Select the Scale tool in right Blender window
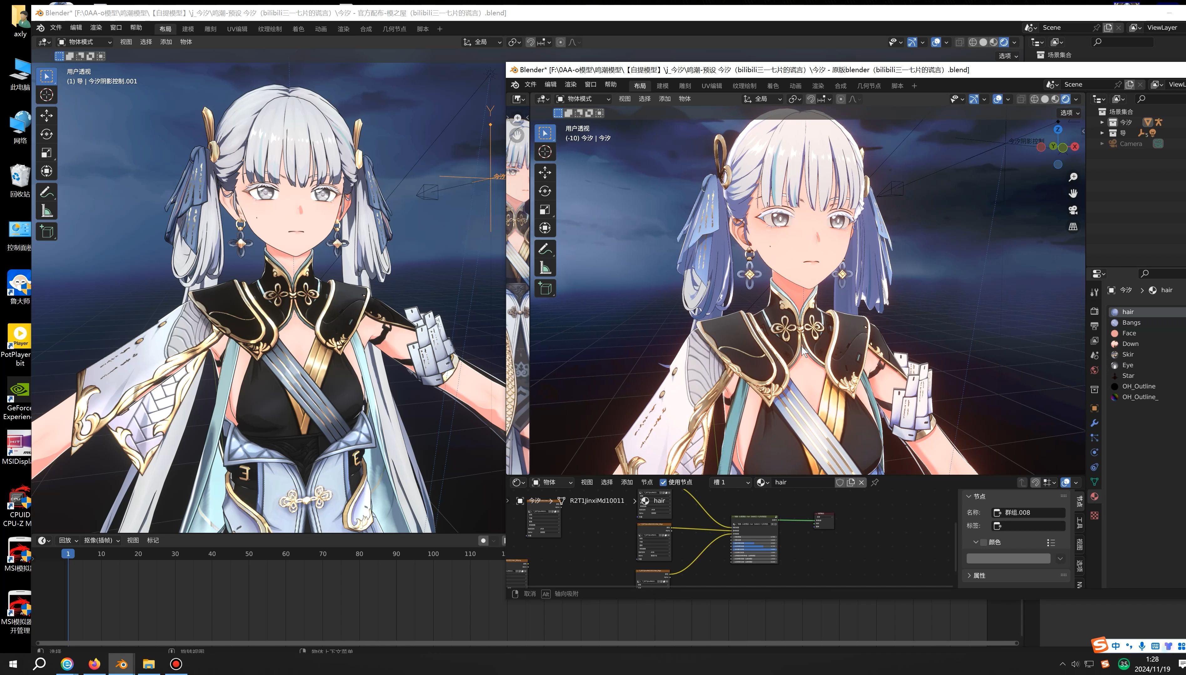The image size is (1186, 675). pos(545,210)
